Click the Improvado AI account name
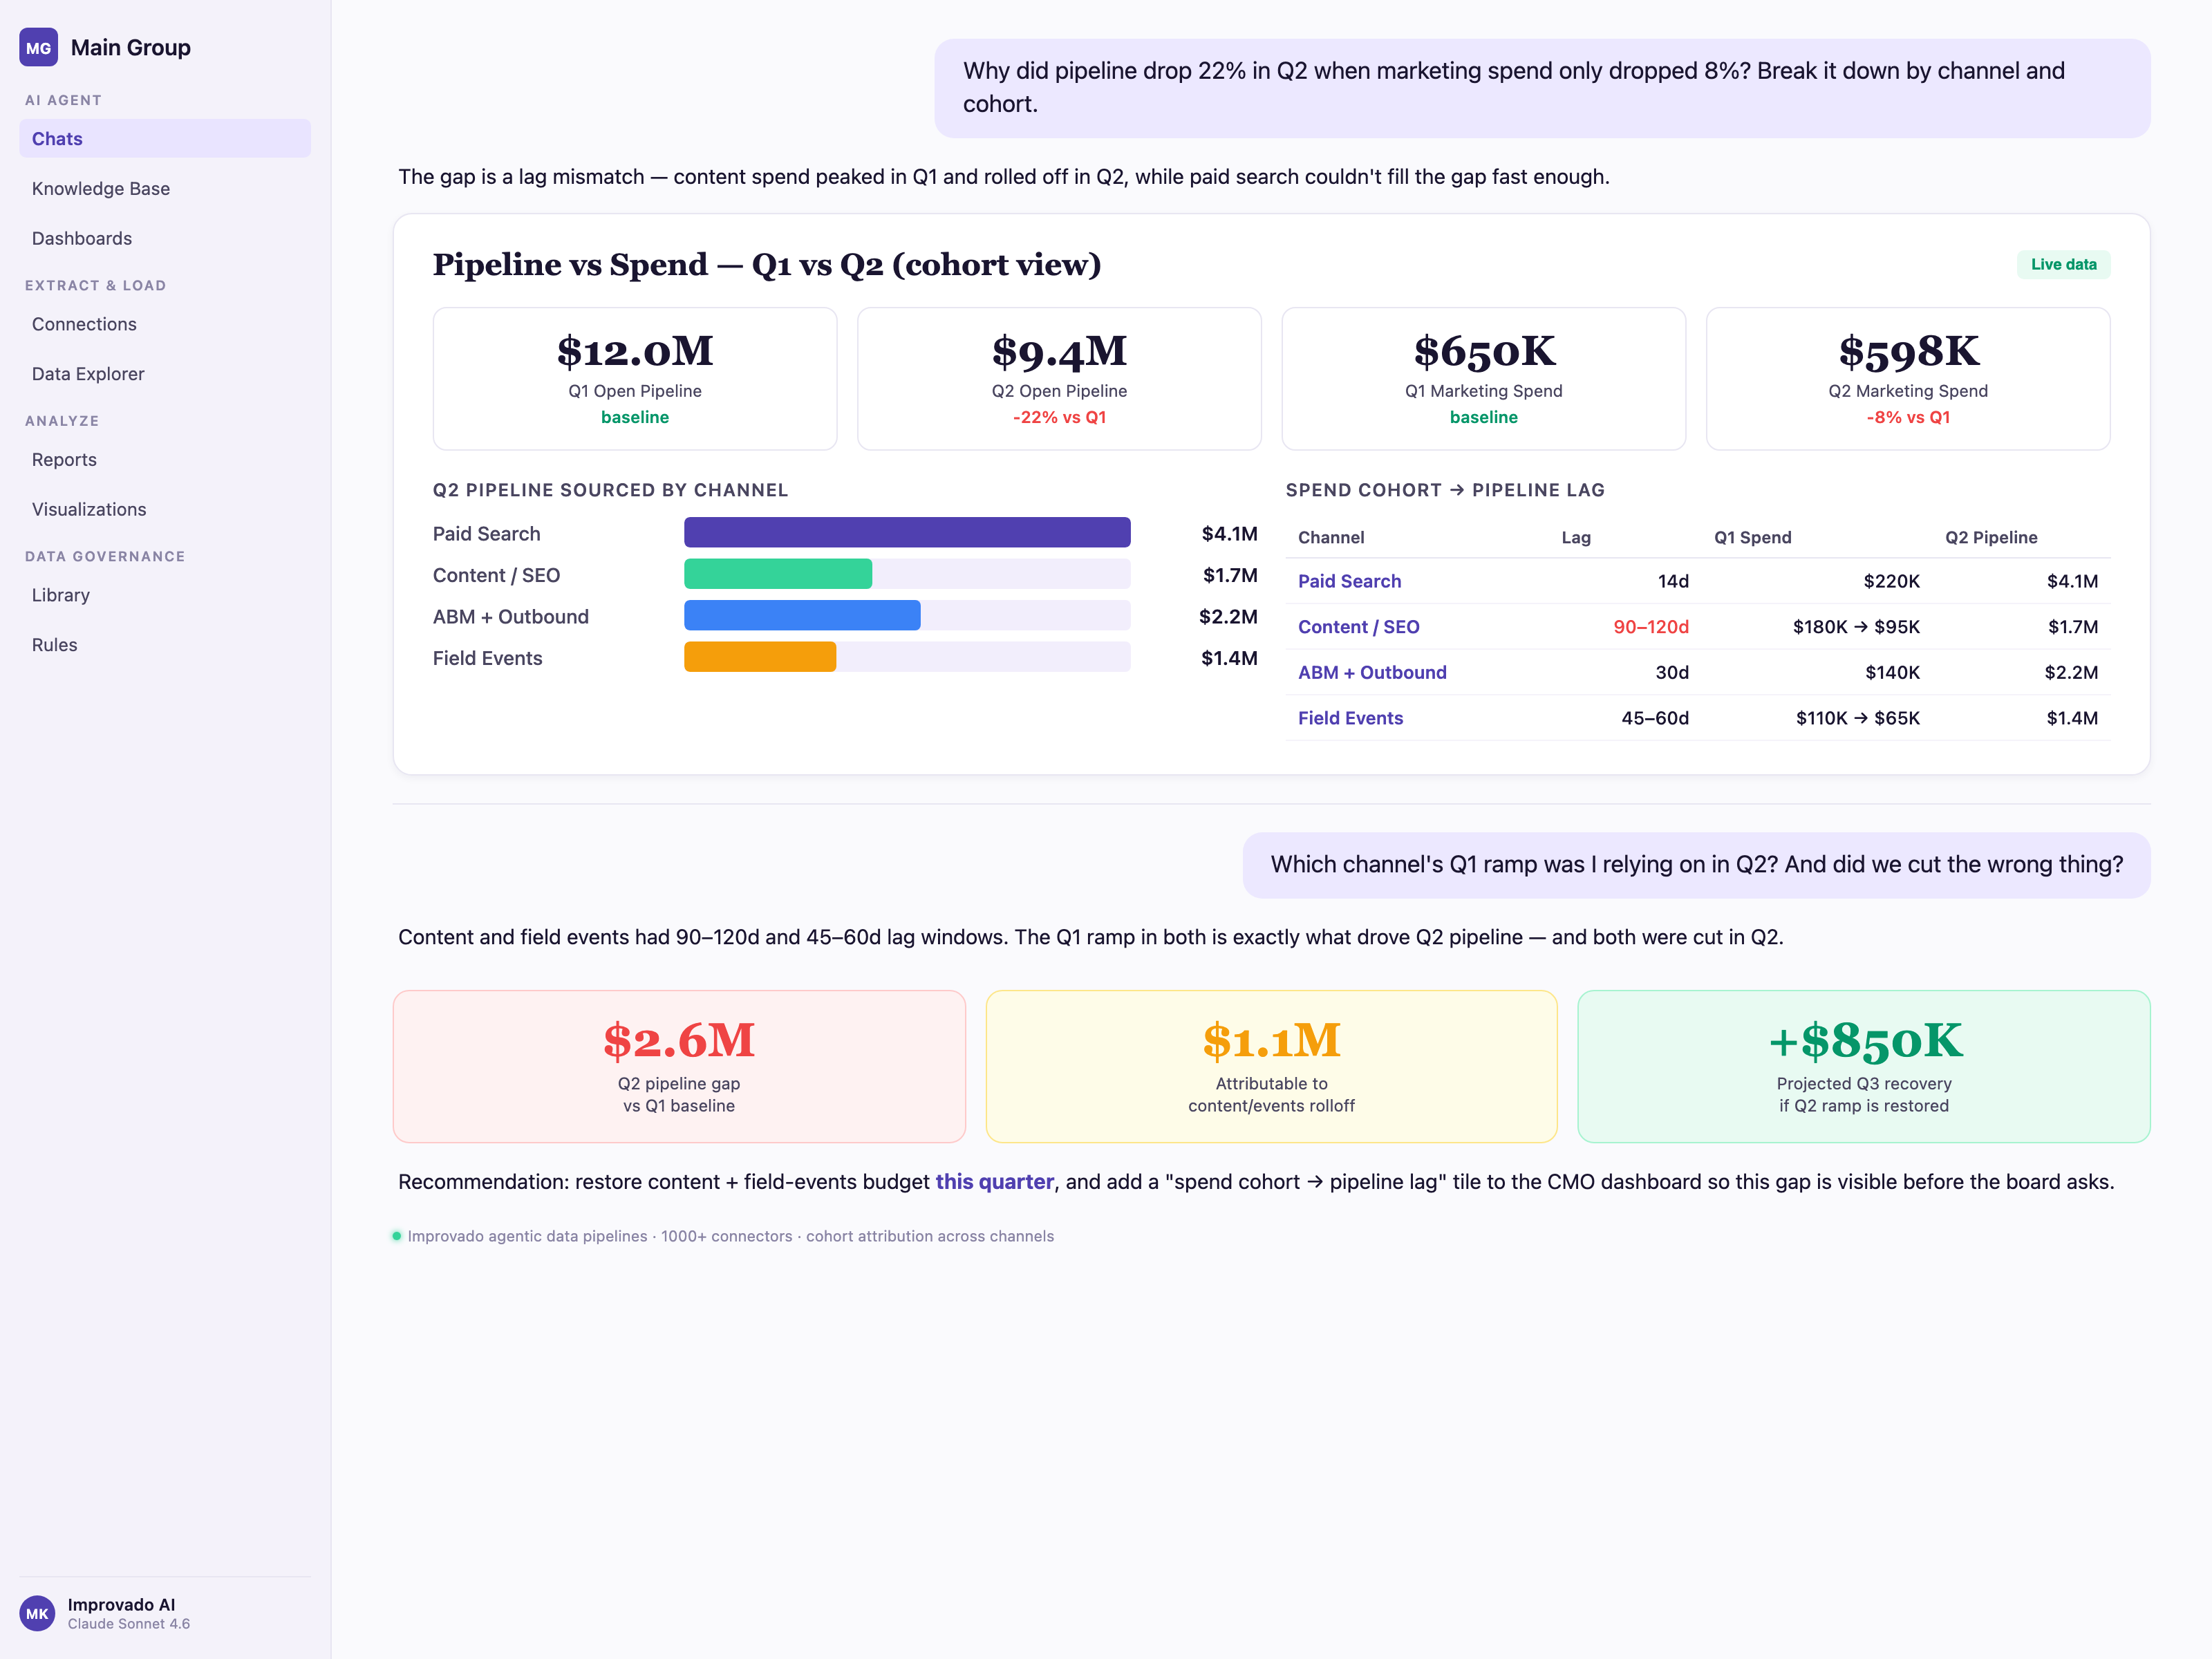This screenshot has height=1659, width=2212. pos(121,1604)
